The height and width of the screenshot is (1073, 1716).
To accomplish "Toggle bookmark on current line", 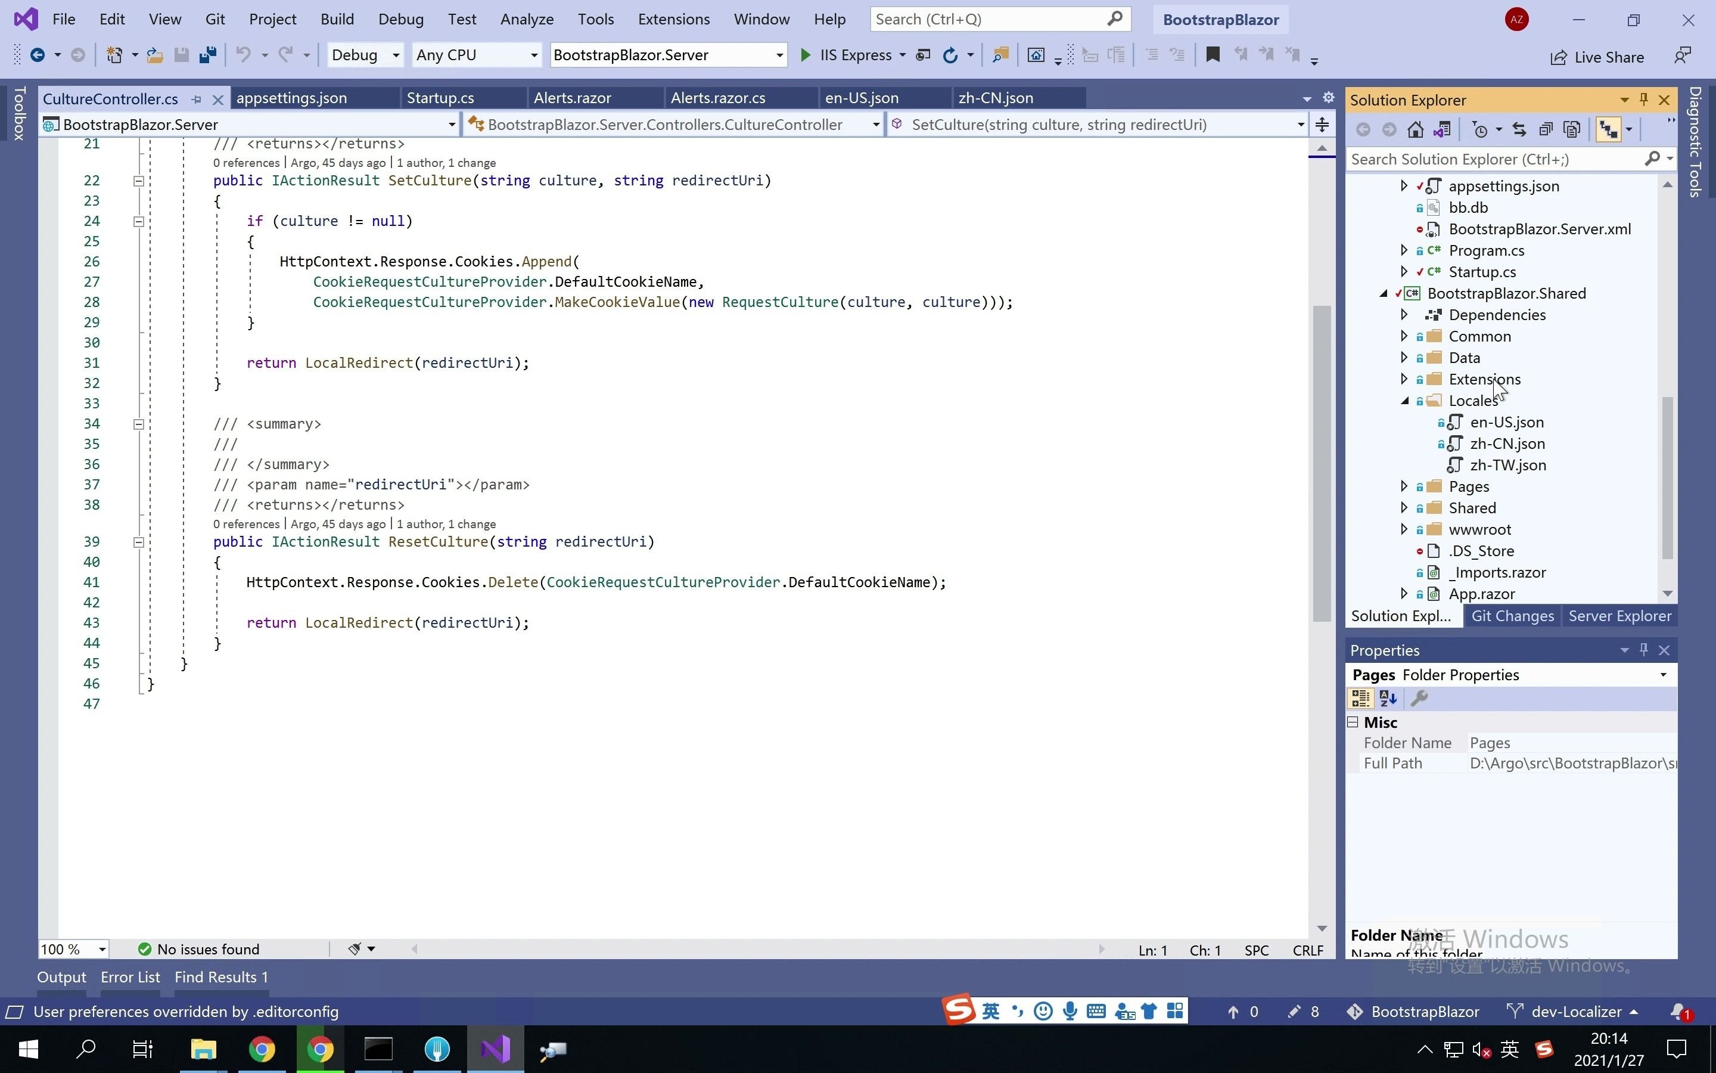I will (x=1213, y=55).
